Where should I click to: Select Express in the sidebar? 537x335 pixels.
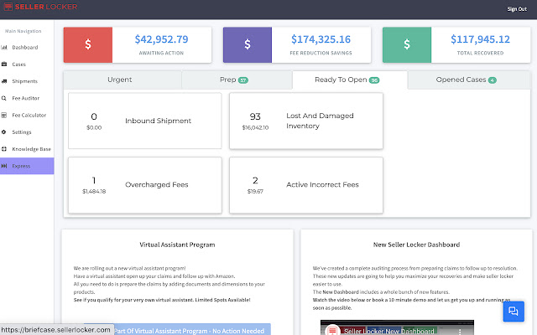point(27,166)
